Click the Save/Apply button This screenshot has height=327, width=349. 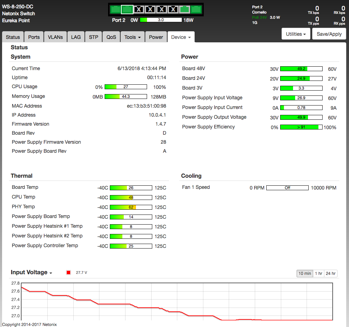click(x=329, y=34)
